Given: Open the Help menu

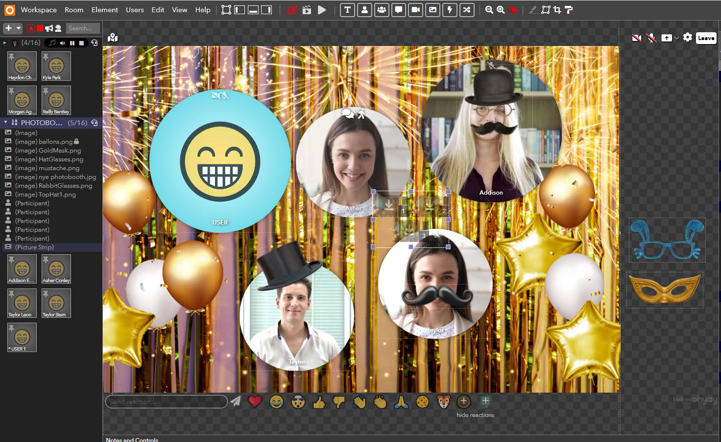Looking at the screenshot, I should tap(203, 10).
